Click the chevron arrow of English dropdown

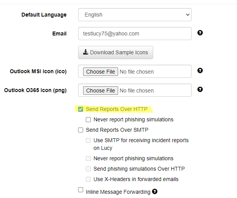tap(188, 15)
